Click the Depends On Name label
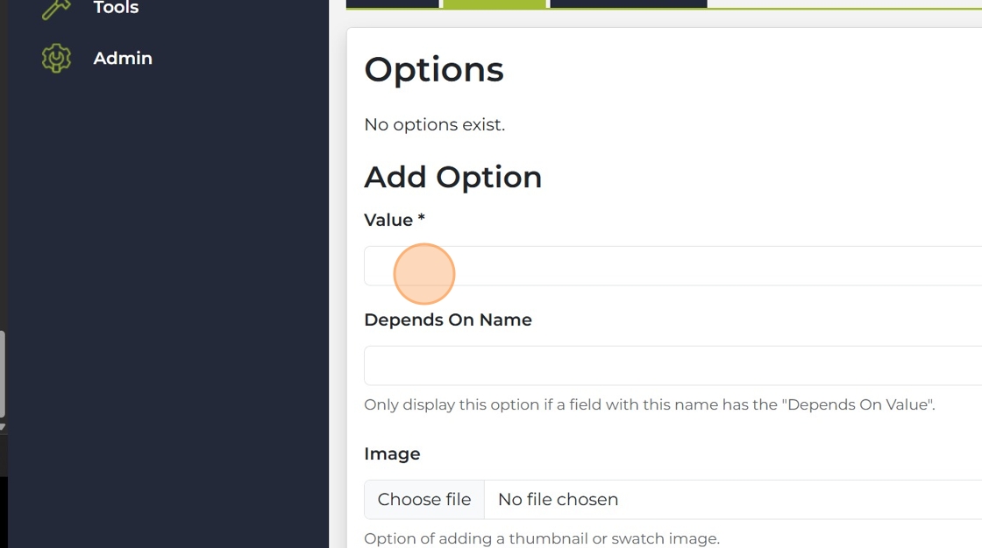 (x=447, y=320)
